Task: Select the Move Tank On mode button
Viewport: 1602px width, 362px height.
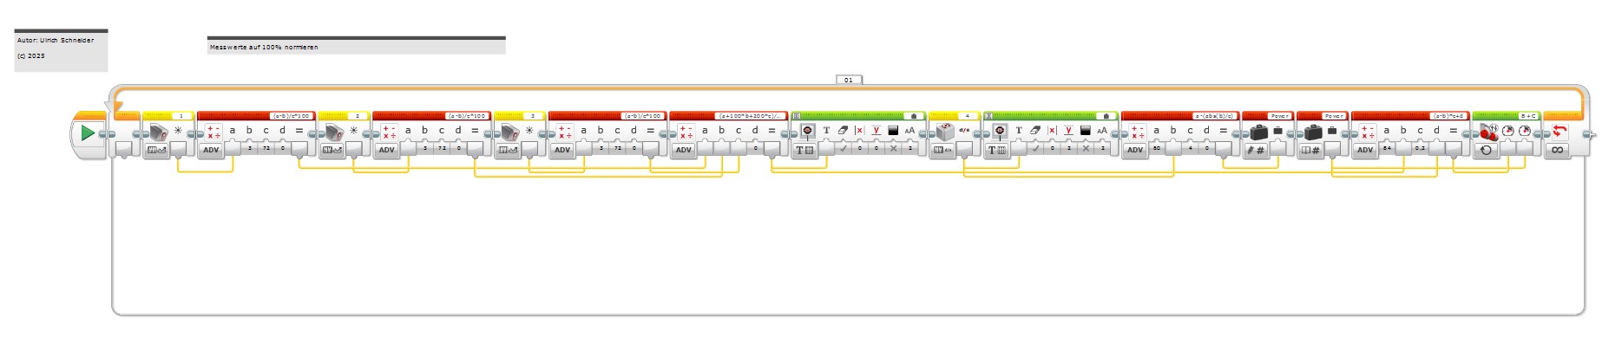Action: pos(1487,151)
